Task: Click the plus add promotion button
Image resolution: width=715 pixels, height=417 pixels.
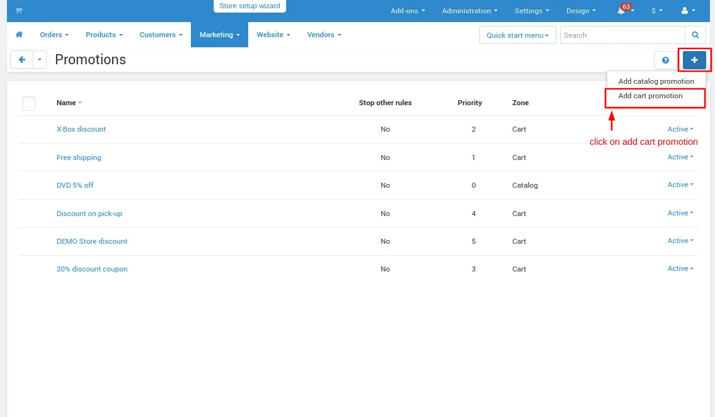Action: 694,60
